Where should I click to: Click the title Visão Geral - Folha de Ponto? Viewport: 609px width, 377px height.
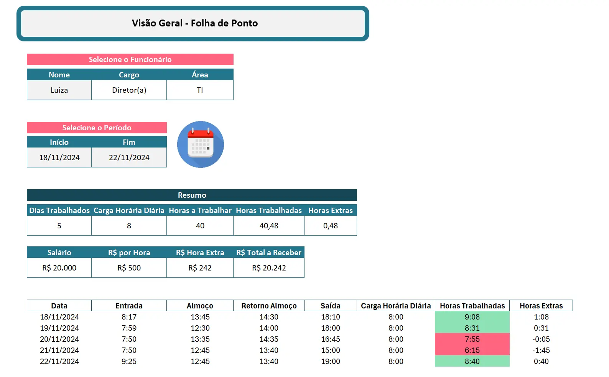(194, 23)
